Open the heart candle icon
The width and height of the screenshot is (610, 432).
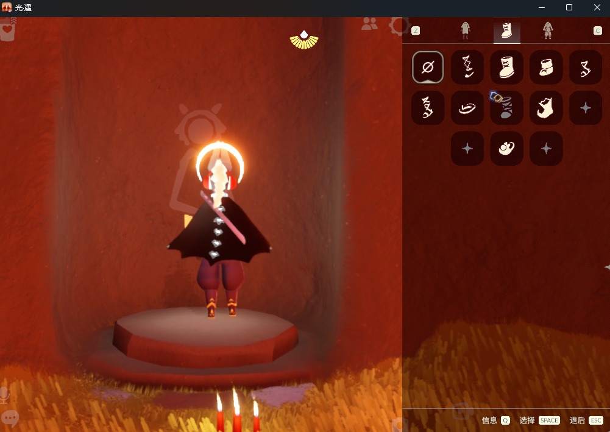(7, 30)
